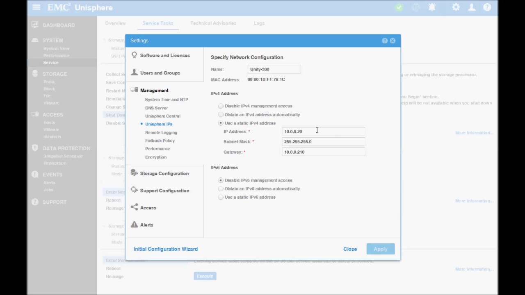Click the Support Configuration icon

(x=134, y=191)
